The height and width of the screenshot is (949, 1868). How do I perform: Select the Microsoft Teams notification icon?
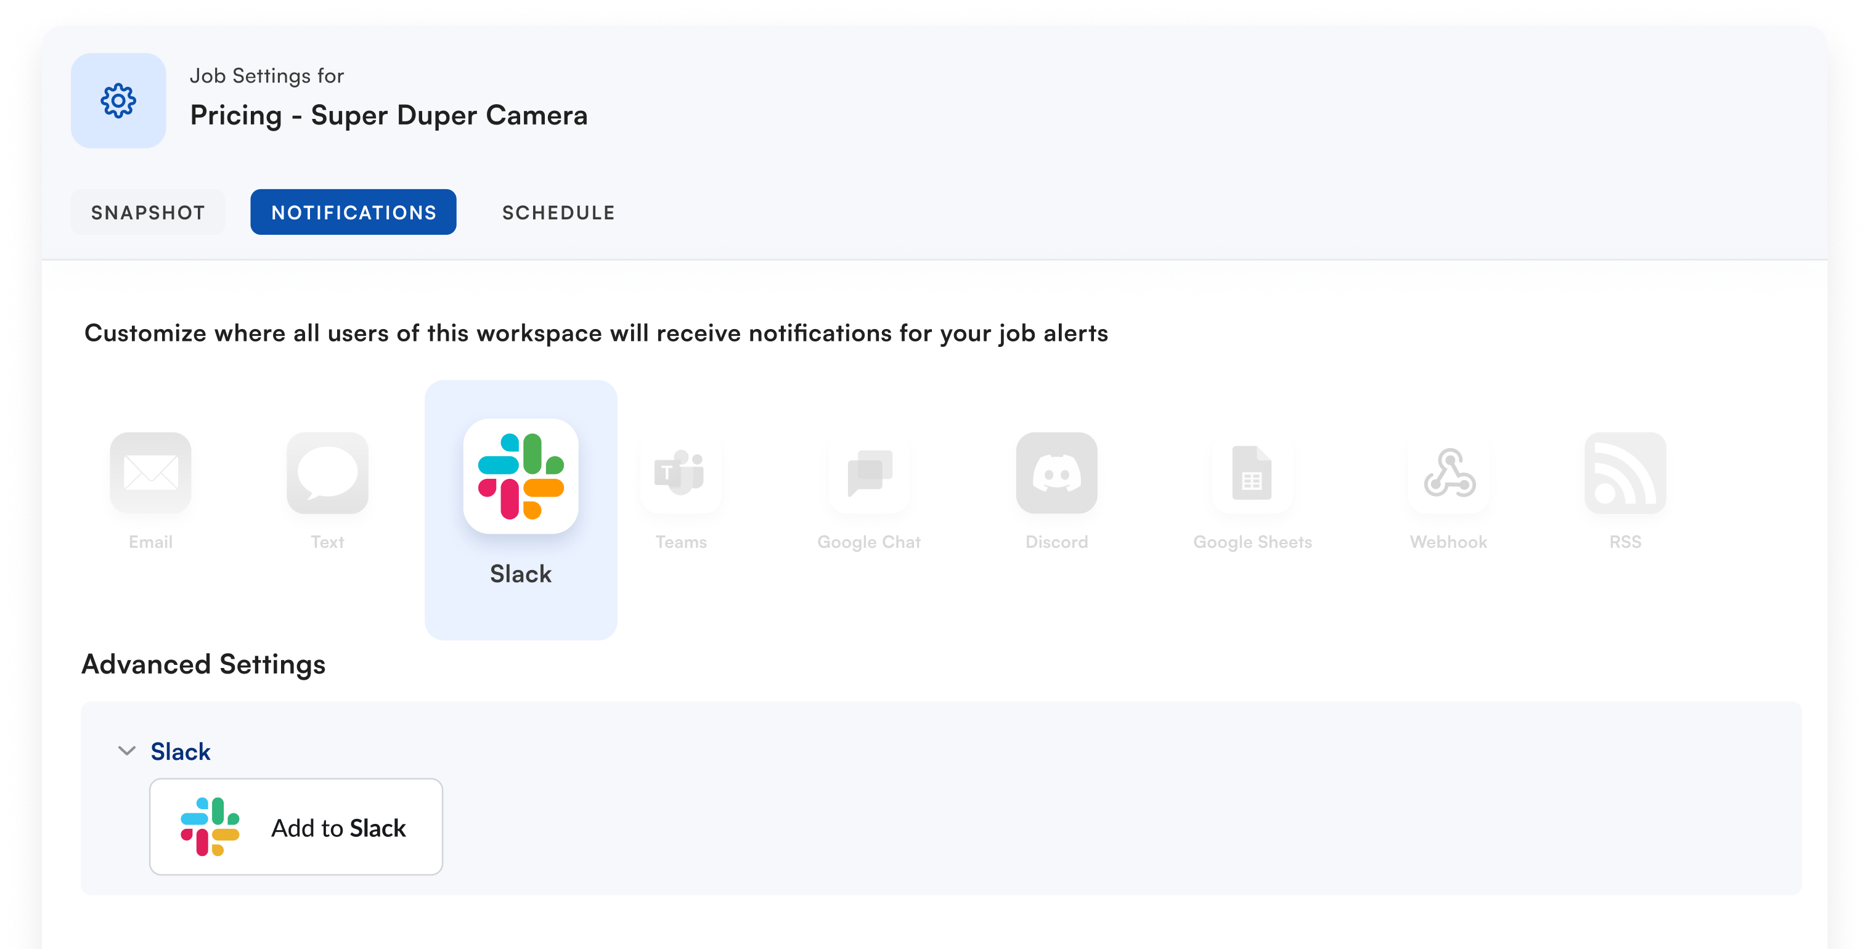681,473
